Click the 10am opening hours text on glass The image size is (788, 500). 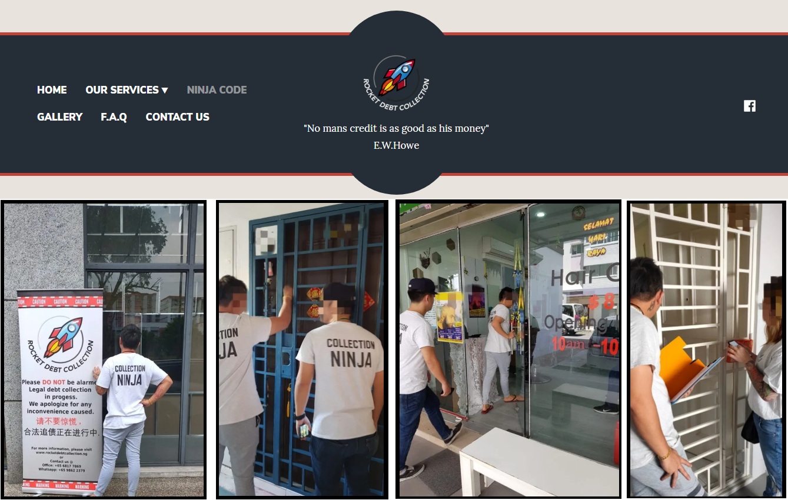[x=568, y=344]
